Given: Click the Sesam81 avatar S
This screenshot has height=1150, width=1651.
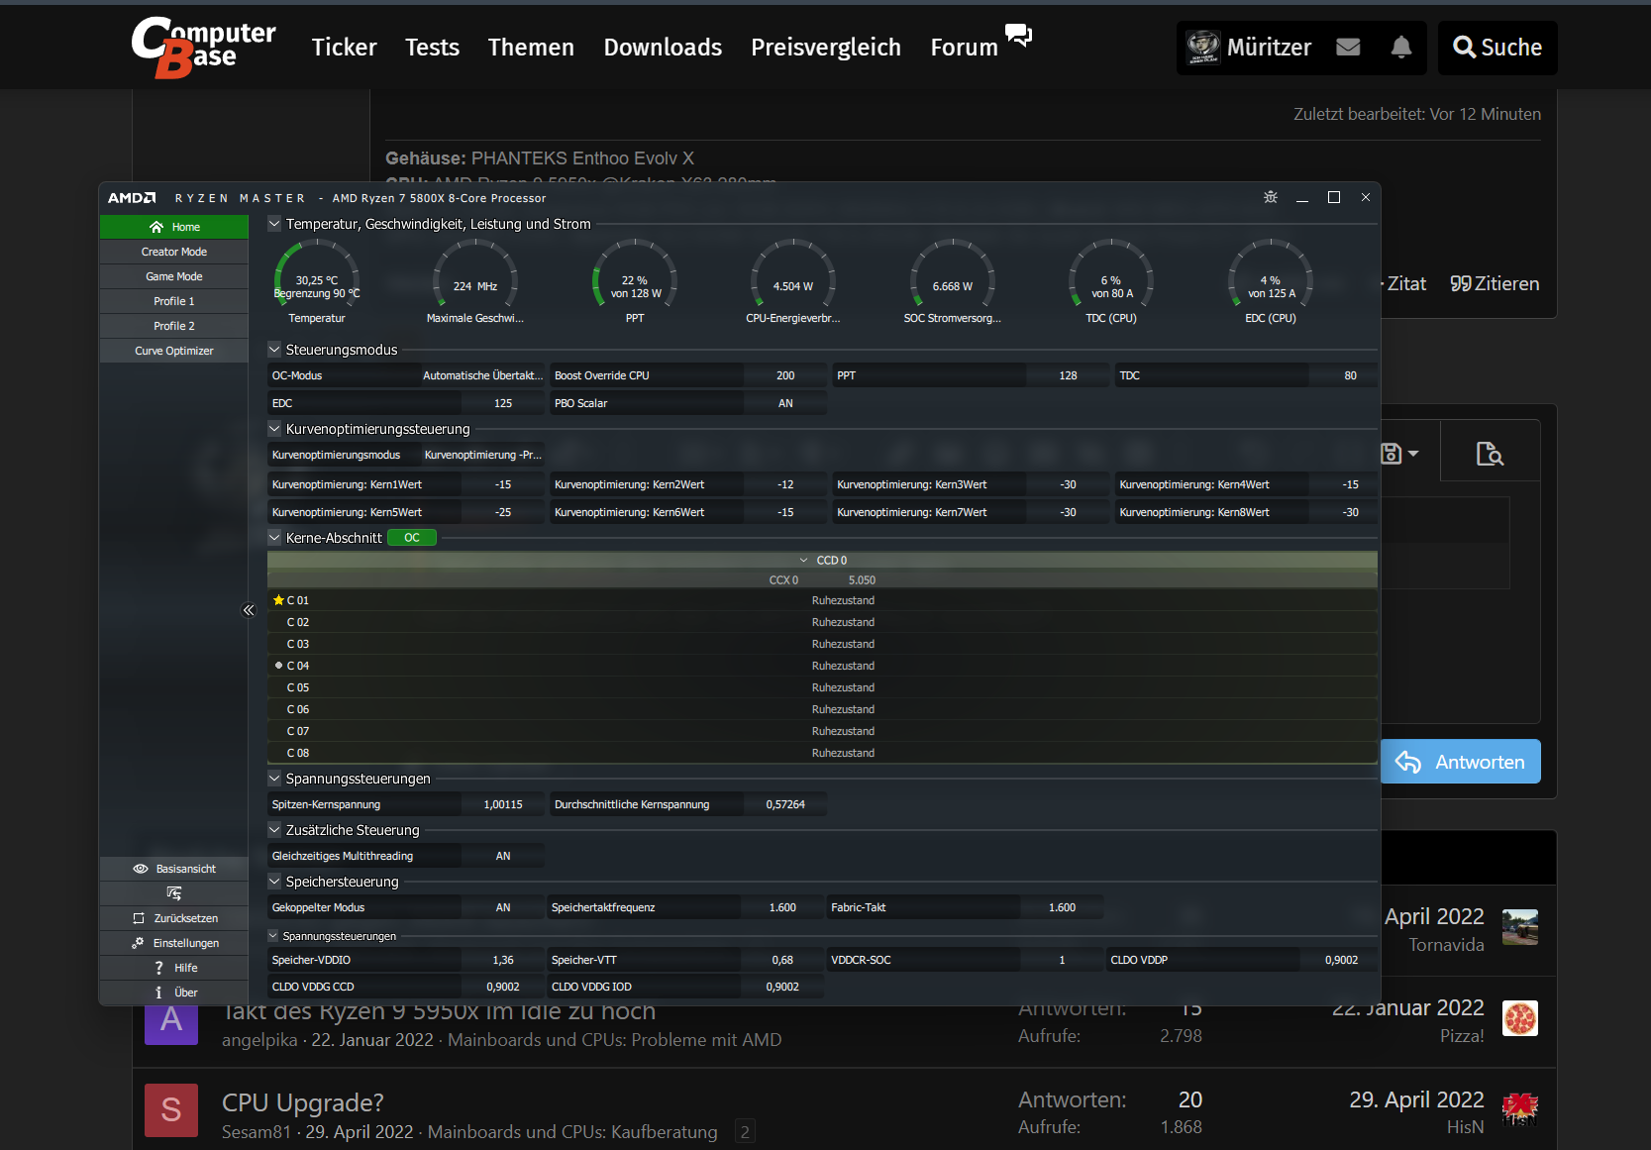Looking at the screenshot, I should (x=171, y=1110).
